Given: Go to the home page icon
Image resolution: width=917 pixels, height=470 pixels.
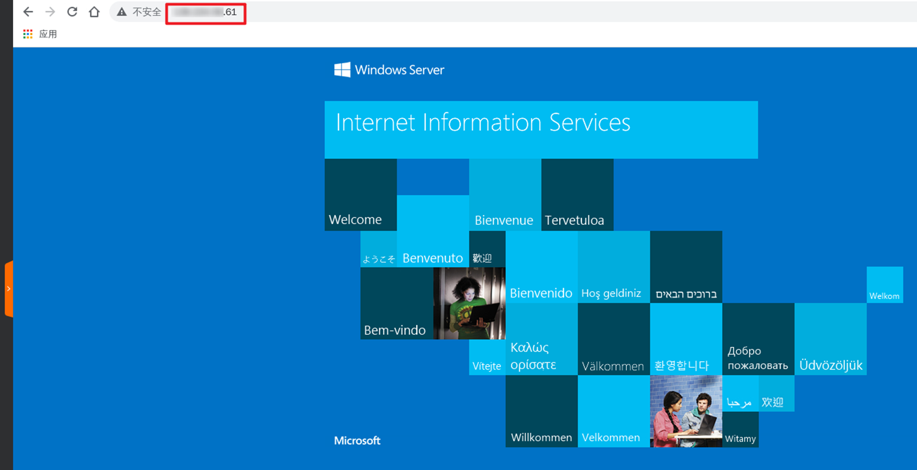Looking at the screenshot, I should tap(94, 12).
